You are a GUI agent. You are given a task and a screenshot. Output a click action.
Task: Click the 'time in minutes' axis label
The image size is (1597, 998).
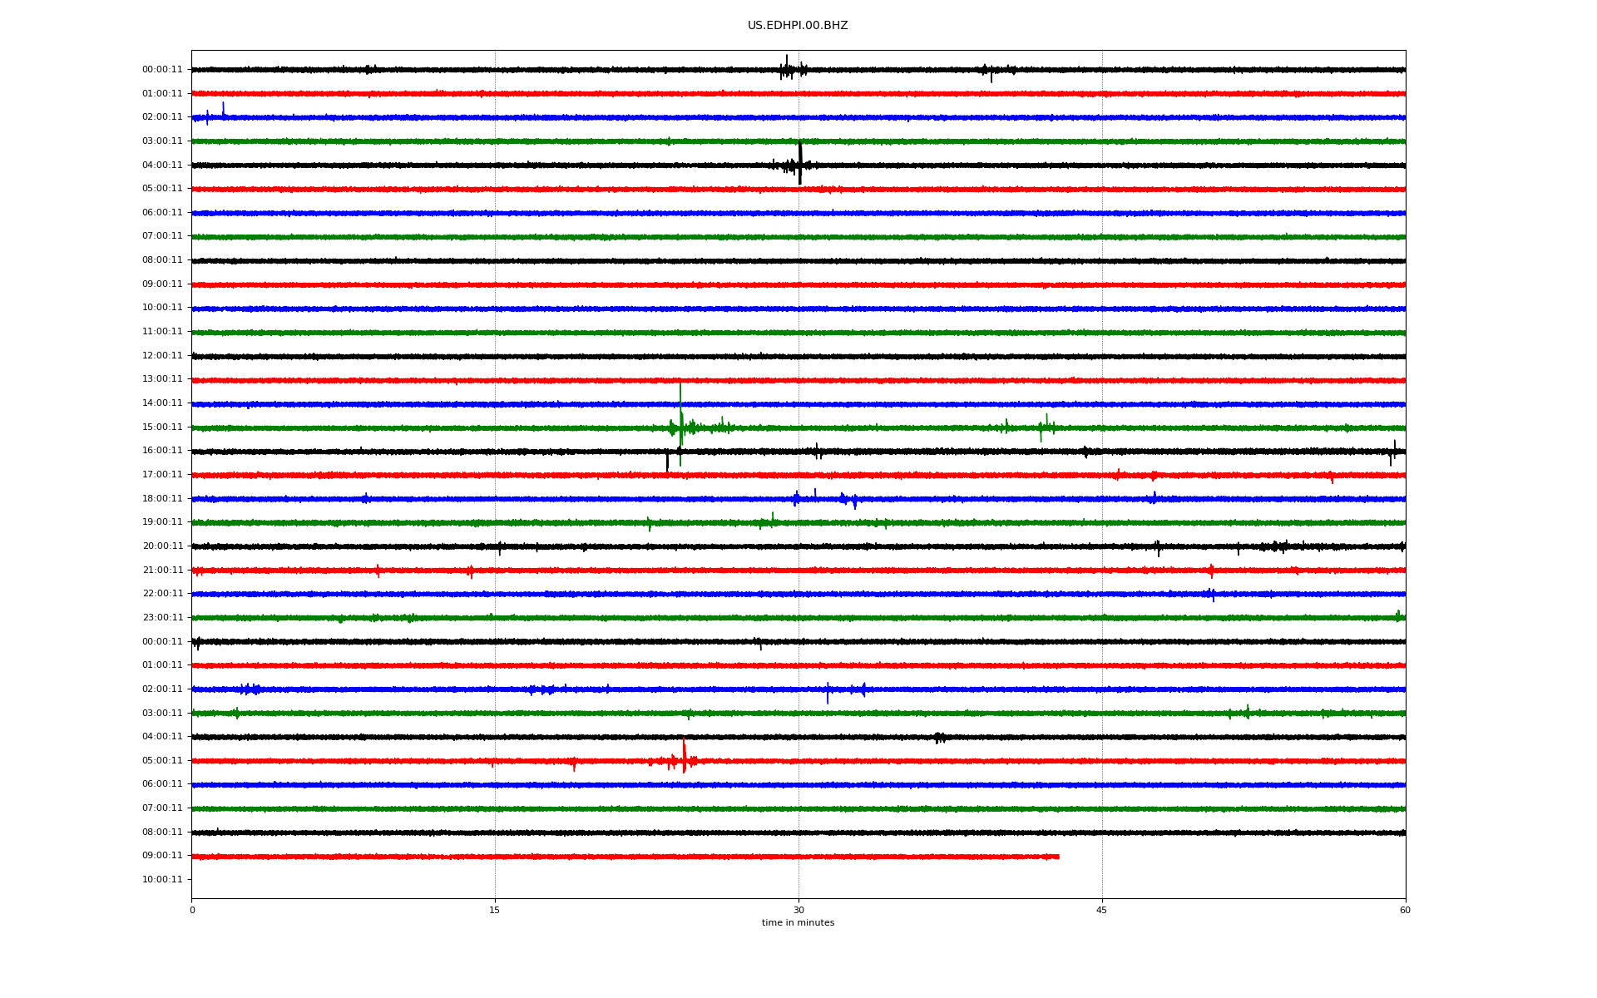coord(798,923)
